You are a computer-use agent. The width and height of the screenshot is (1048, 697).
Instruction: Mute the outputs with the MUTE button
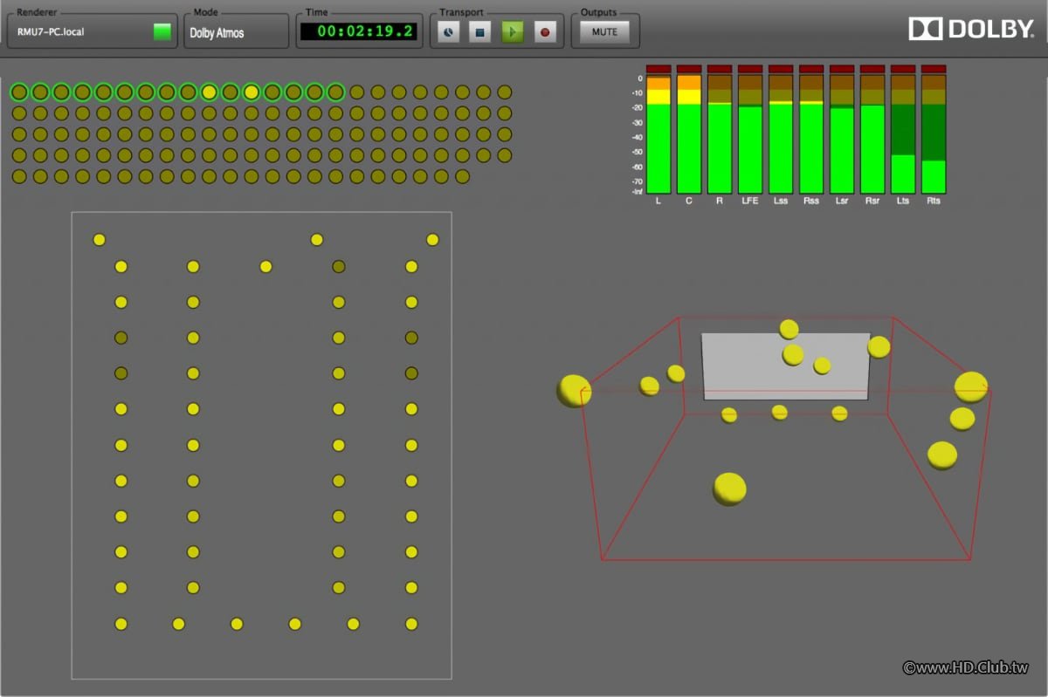tap(604, 32)
